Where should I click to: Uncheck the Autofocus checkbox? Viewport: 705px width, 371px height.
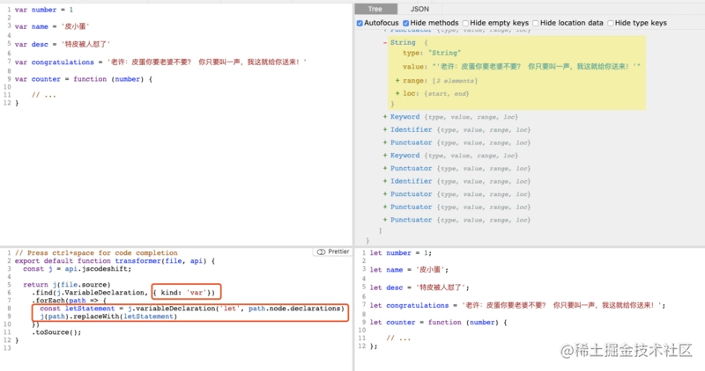pyautogui.click(x=360, y=23)
